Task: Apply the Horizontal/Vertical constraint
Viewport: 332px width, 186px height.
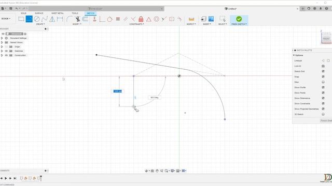Action: pyautogui.click(x=94, y=19)
